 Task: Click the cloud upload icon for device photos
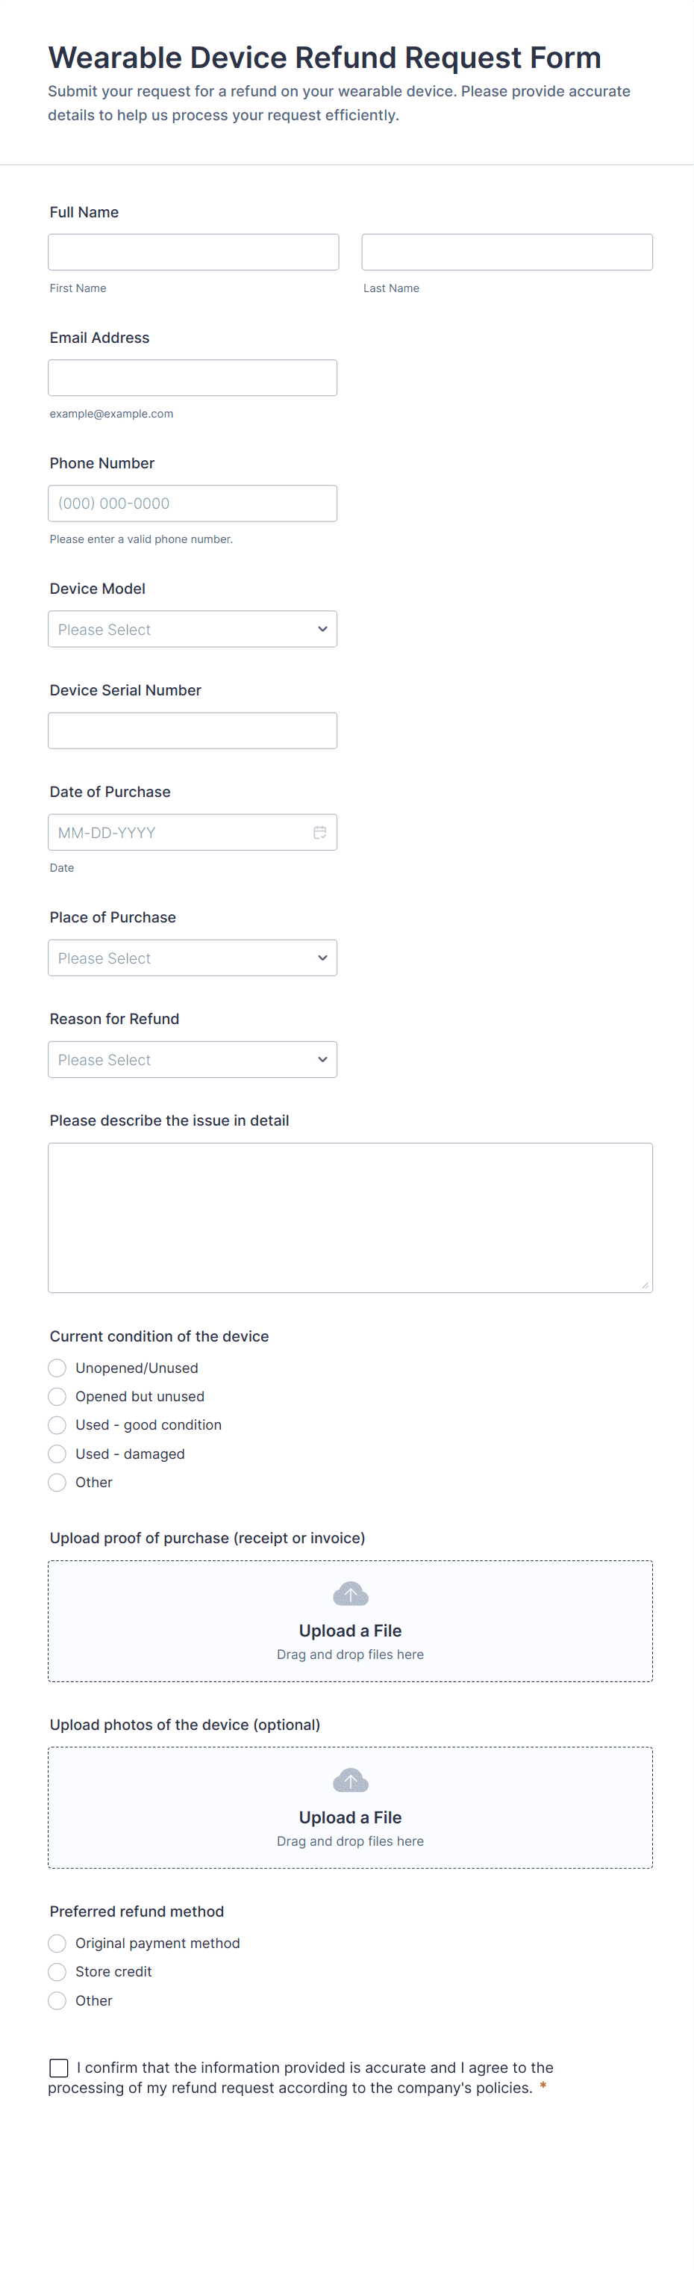[x=351, y=1780]
